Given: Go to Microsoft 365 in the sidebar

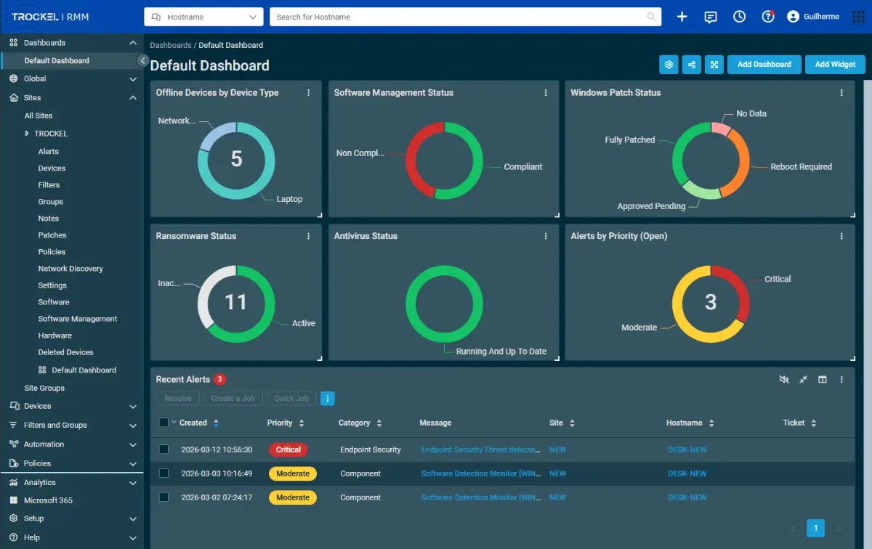Looking at the screenshot, I should tap(48, 500).
